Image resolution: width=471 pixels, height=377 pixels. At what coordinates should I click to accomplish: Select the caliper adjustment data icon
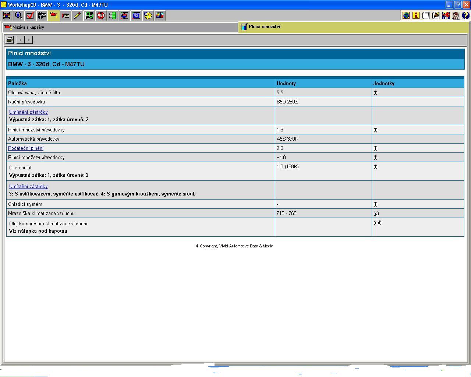[x=42, y=15]
